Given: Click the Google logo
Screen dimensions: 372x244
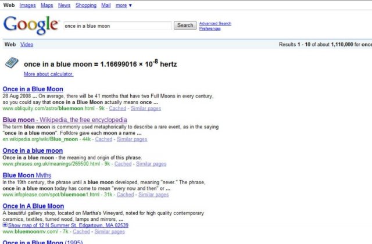Looking at the screenshot, I should pos(30,25).
